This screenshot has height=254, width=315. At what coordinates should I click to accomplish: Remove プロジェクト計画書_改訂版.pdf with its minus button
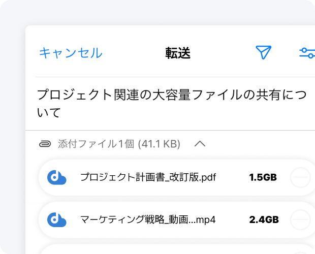point(300,177)
